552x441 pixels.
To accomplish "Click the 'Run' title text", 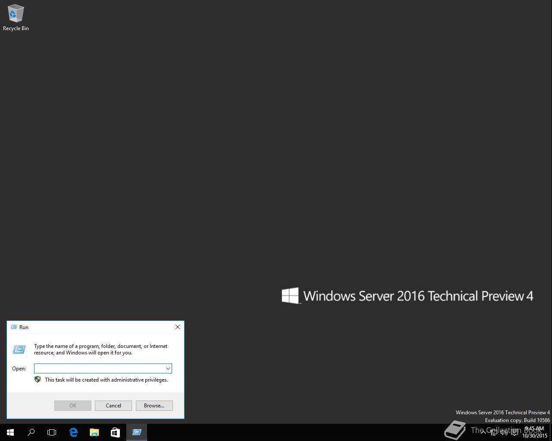I will [24, 327].
